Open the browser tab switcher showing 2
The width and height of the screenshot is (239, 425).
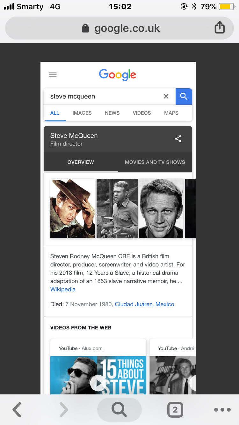[x=175, y=410]
